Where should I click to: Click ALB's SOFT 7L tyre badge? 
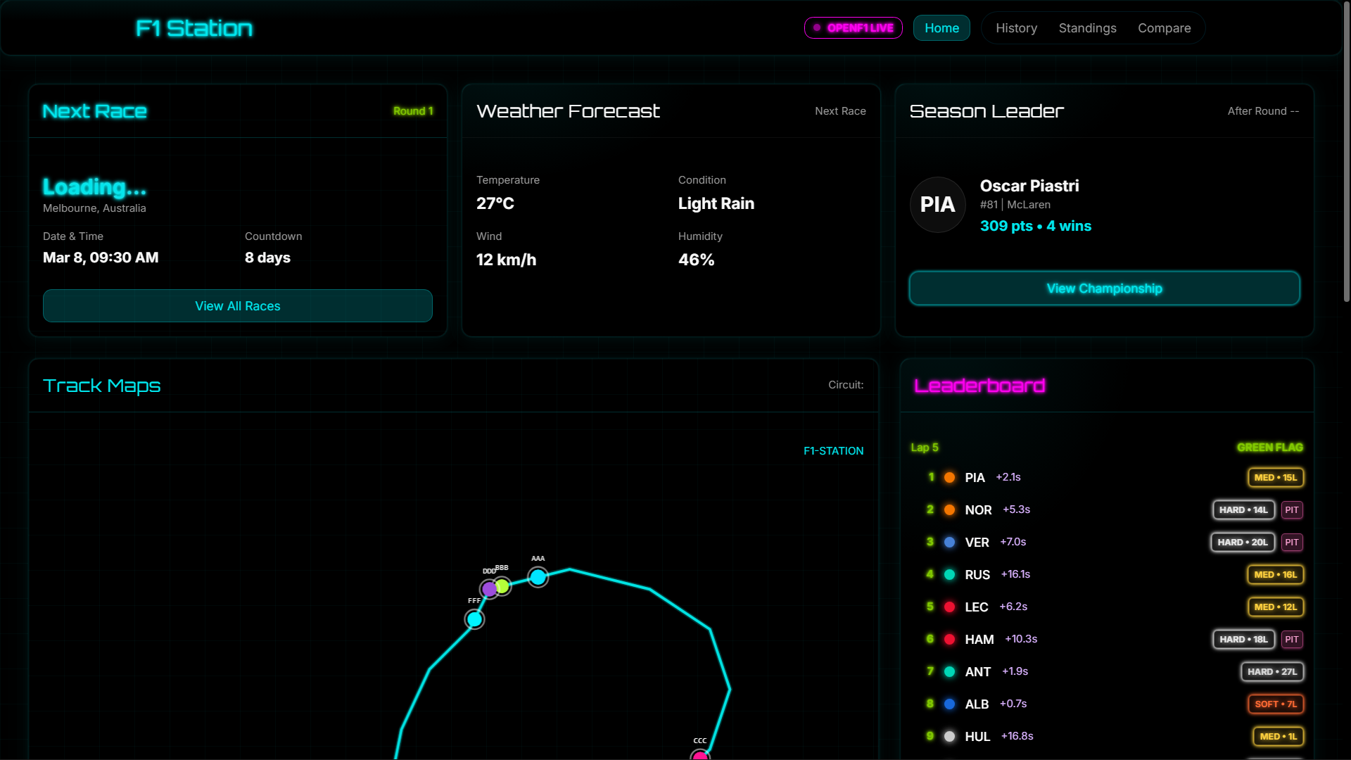coord(1275,704)
